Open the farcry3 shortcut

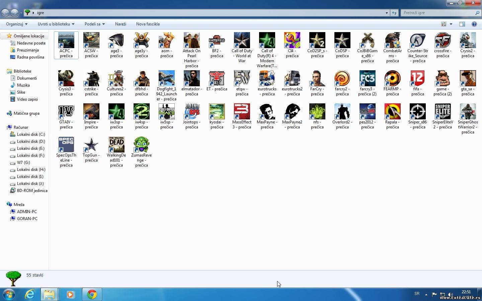pyautogui.click(x=368, y=83)
